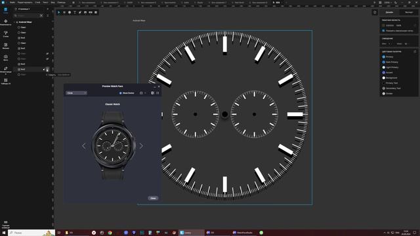Image resolution: width=420 pixels, height=236 pixels.
Task: Open the Edit menu
Action: pos(25,3)
